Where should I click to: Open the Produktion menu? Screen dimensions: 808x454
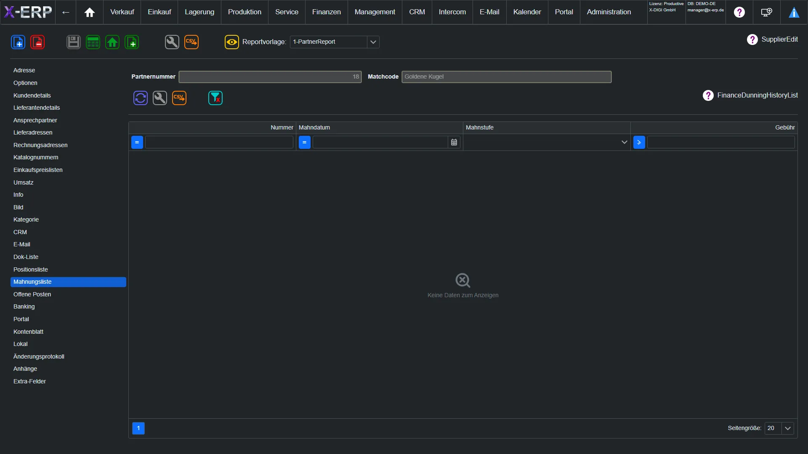245,12
